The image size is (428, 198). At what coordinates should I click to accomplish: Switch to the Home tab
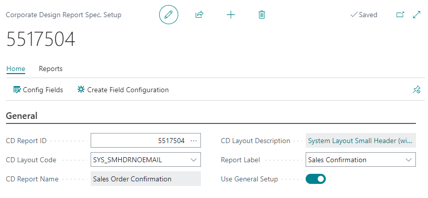[16, 69]
